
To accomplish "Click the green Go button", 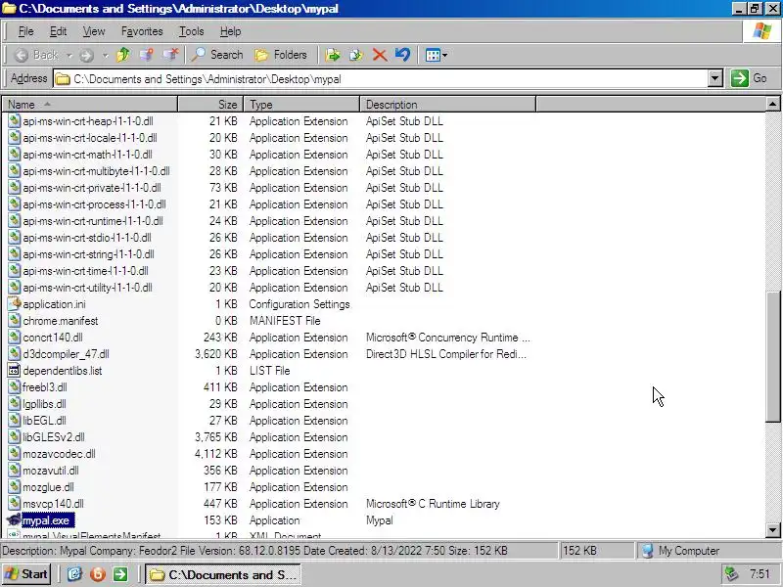I will (749, 78).
